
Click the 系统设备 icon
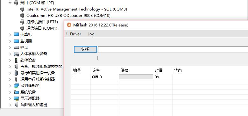pos(16,92)
